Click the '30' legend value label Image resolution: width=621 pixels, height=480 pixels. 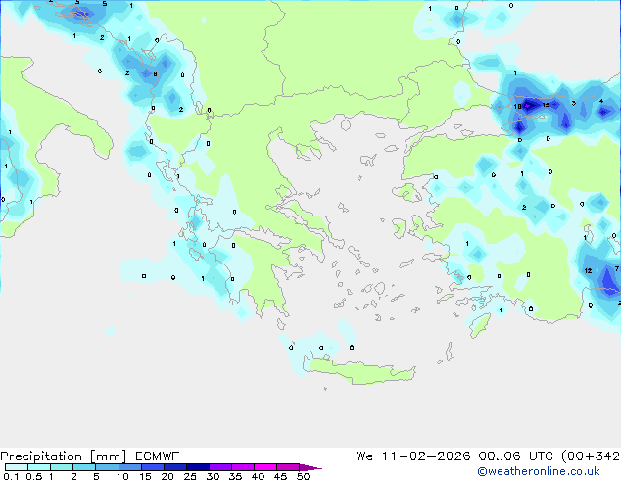tap(213, 476)
